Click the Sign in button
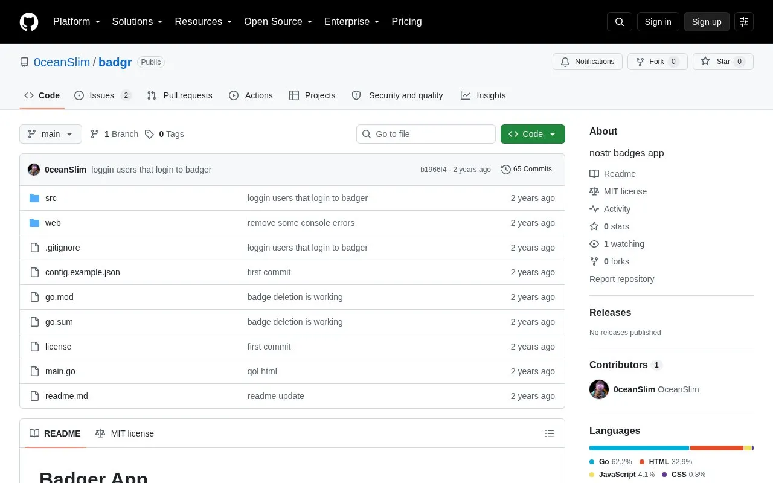 658,22
